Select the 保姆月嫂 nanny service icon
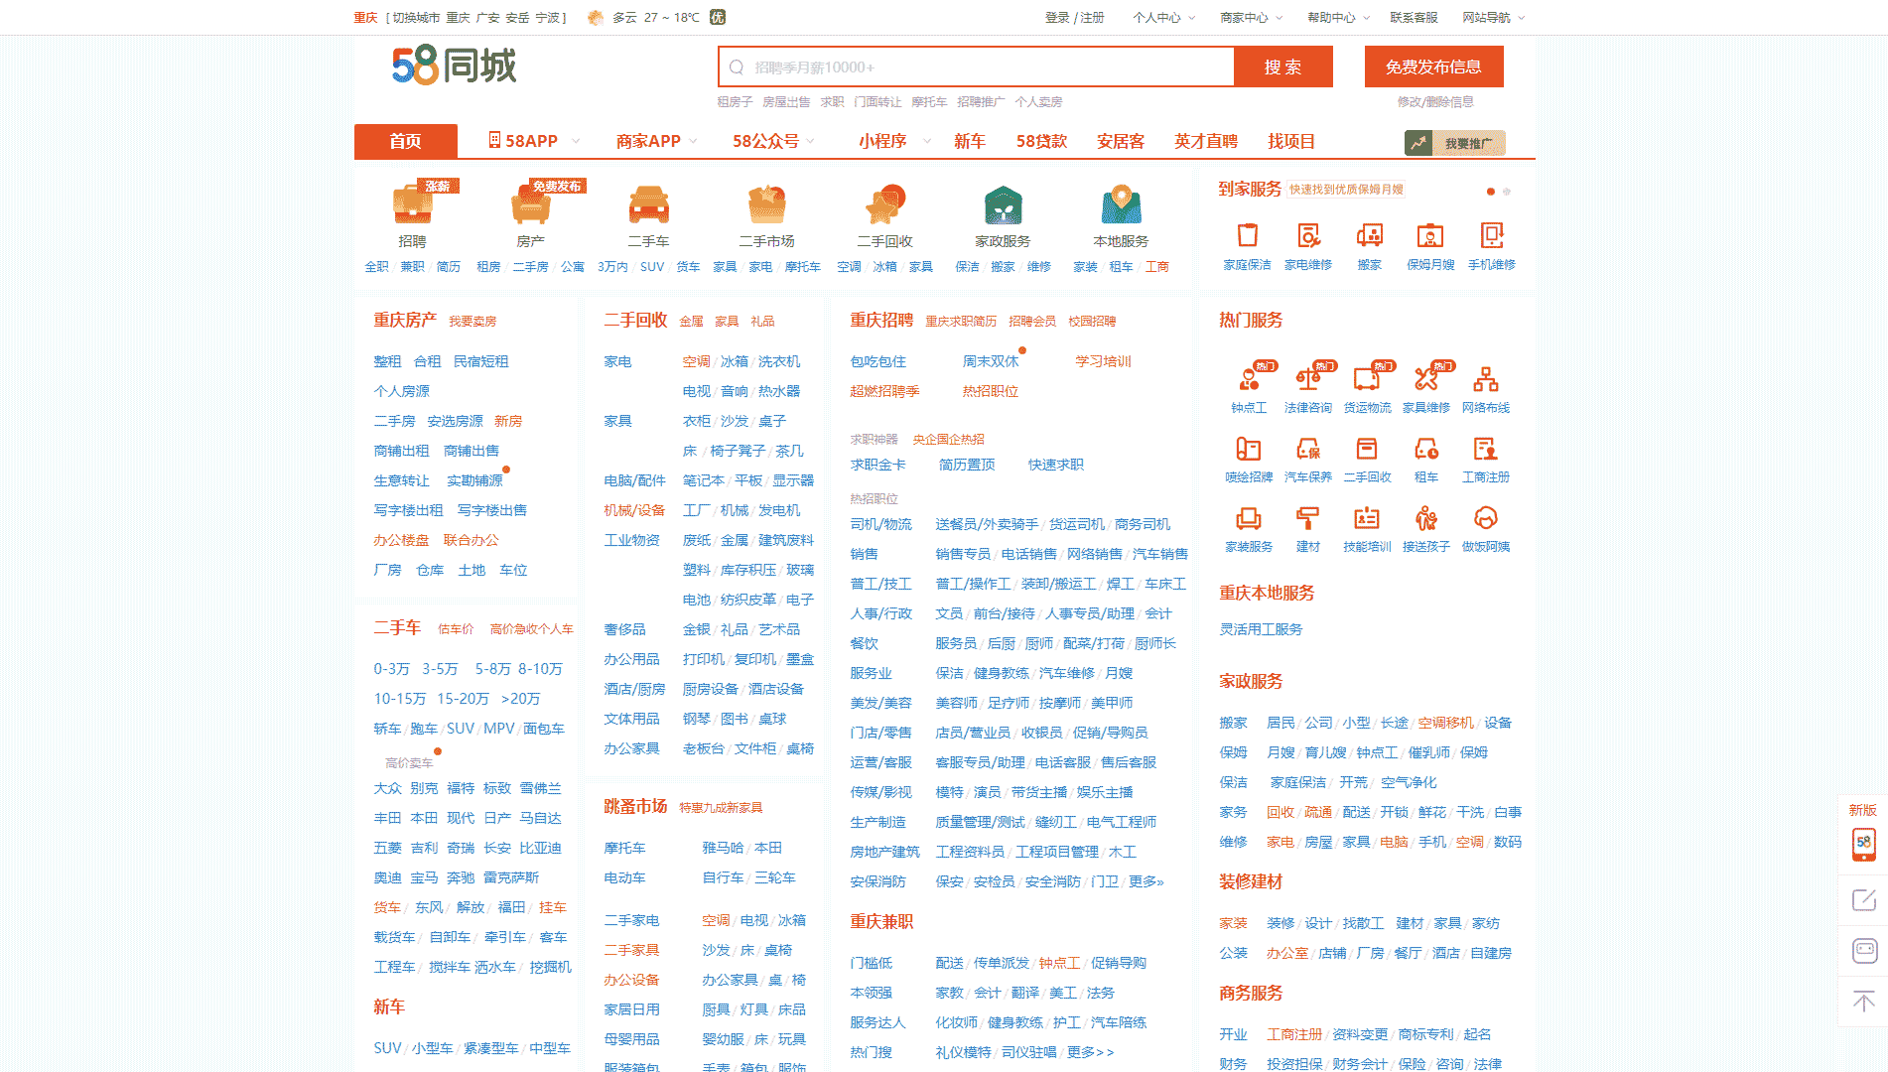1888x1072 pixels. pyautogui.click(x=1430, y=235)
